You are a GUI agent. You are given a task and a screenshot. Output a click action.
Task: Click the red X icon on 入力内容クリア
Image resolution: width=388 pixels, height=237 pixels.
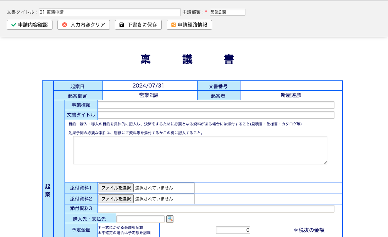point(65,25)
